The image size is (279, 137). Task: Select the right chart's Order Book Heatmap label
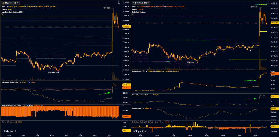point(140,12)
